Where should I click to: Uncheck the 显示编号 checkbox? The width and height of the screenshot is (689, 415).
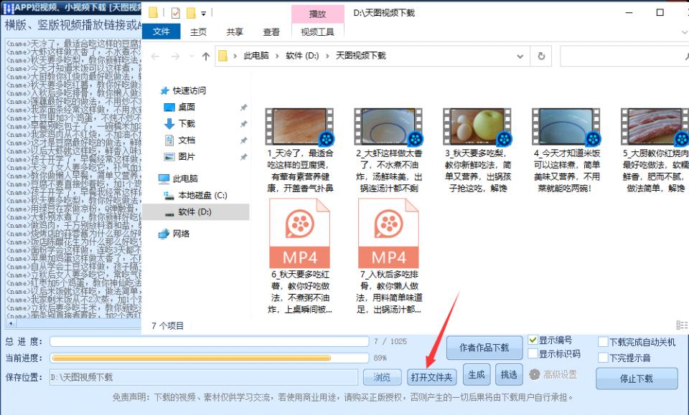tap(532, 340)
